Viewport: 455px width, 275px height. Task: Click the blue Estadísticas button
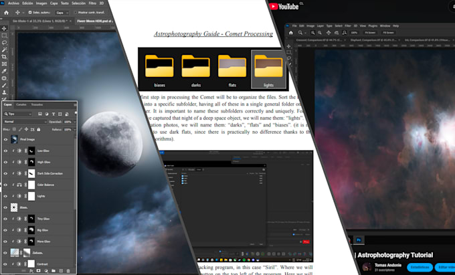pyautogui.click(x=420, y=267)
